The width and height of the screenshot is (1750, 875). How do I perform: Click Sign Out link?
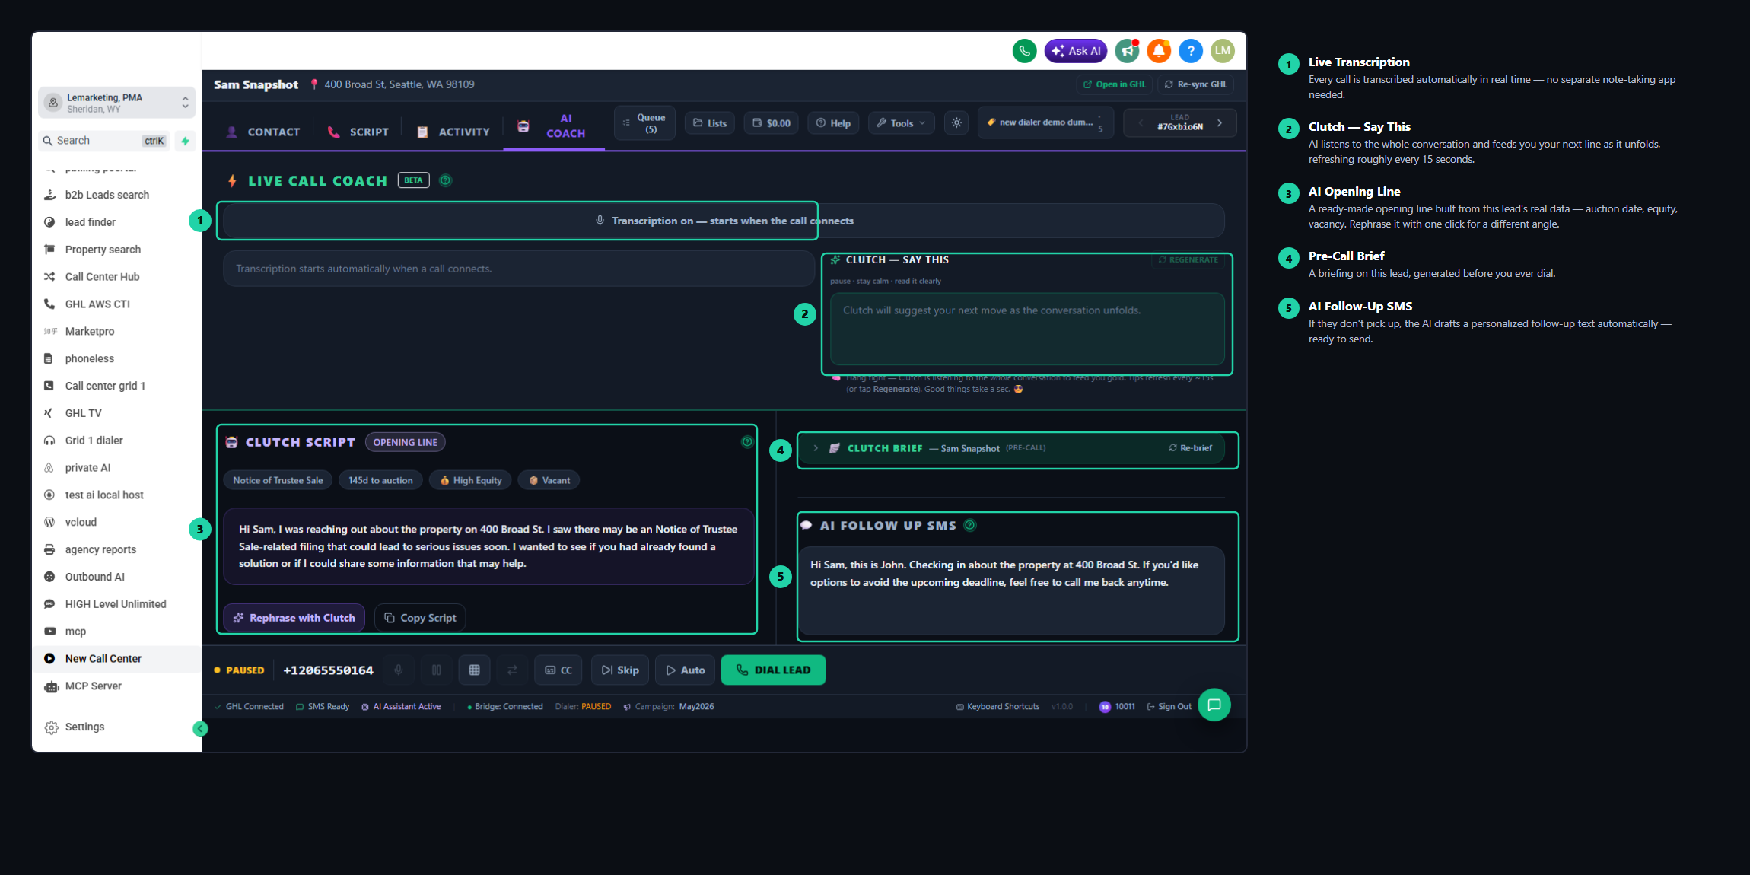(x=1169, y=707)
